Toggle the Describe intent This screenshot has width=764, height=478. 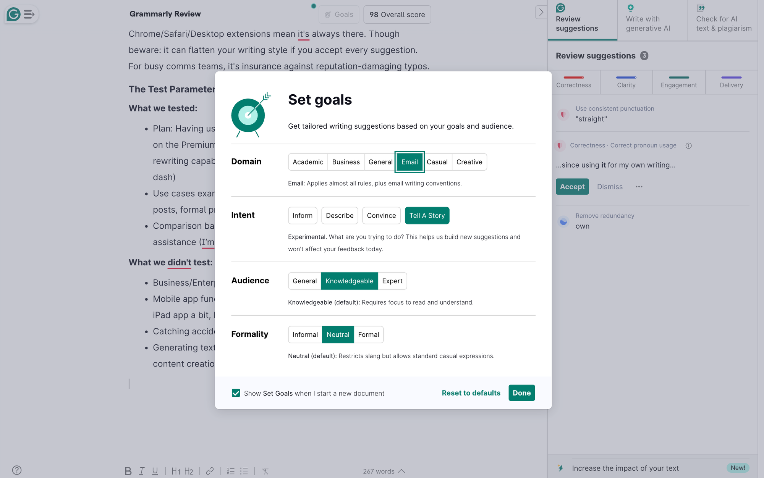(340, 215)
